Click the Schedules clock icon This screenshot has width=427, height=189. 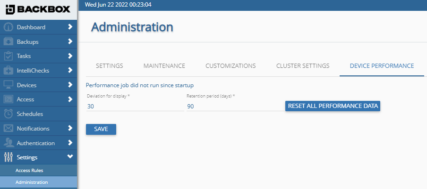click(8, 114)
